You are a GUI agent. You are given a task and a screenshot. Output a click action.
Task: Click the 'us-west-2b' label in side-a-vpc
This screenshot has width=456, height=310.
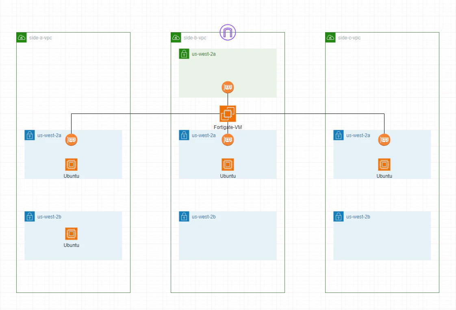tap(49, 217)
